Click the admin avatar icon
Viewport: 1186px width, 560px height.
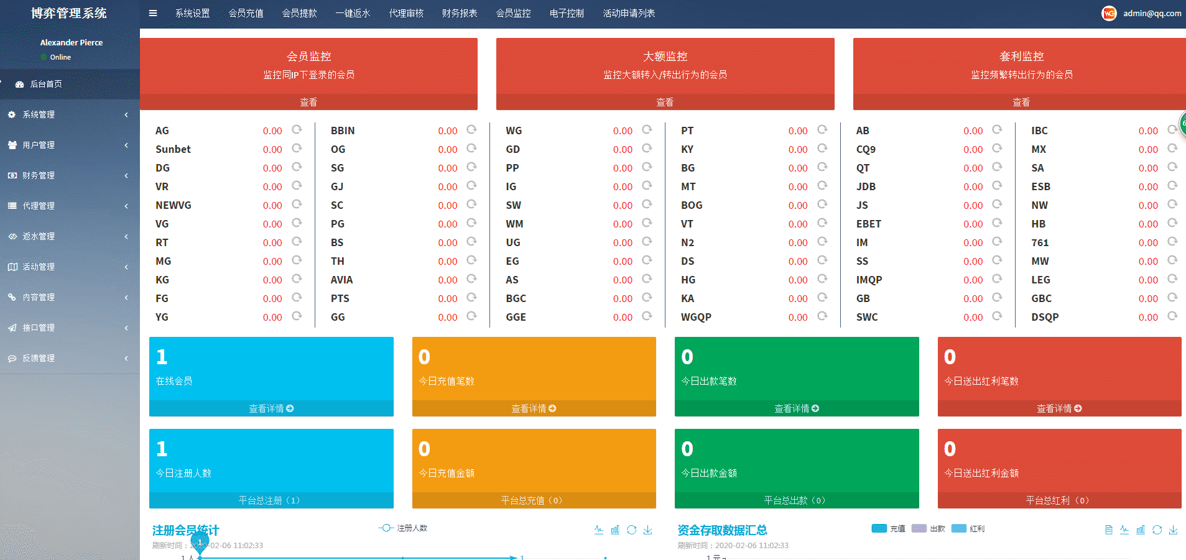tap(1109, 13)
